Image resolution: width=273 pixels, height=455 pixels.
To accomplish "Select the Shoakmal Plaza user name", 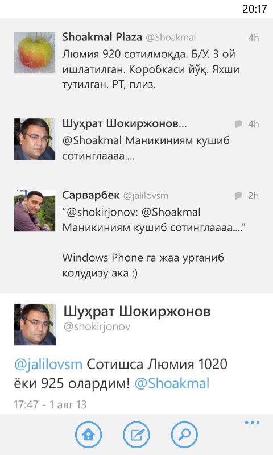I will pyautogui.click(x=102, y=37).
